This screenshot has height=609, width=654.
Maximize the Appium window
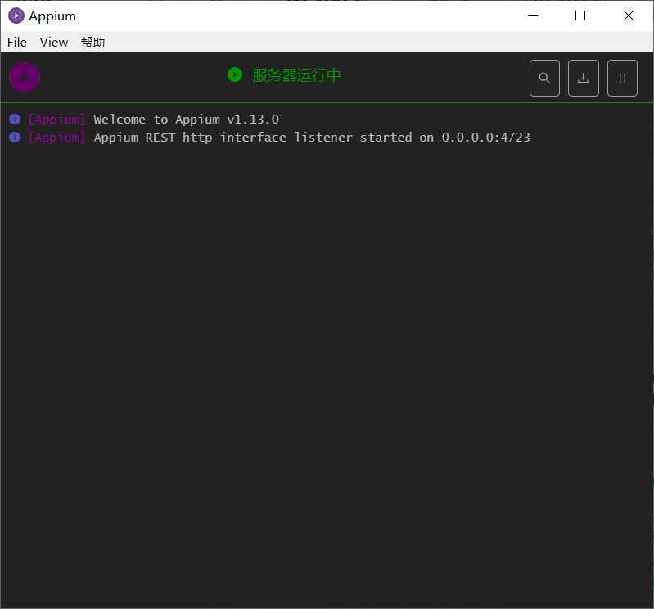click(x=580, y=16)
